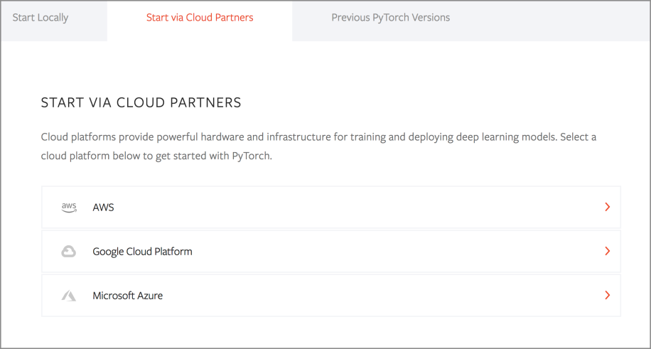Click the empty middle of the AWS row
This screenshot has width=651, height=349.
355,208
